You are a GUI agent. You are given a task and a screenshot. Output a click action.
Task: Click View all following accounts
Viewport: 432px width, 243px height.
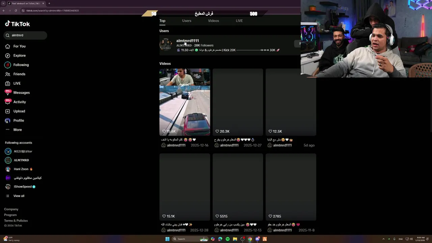click(19, 196)
